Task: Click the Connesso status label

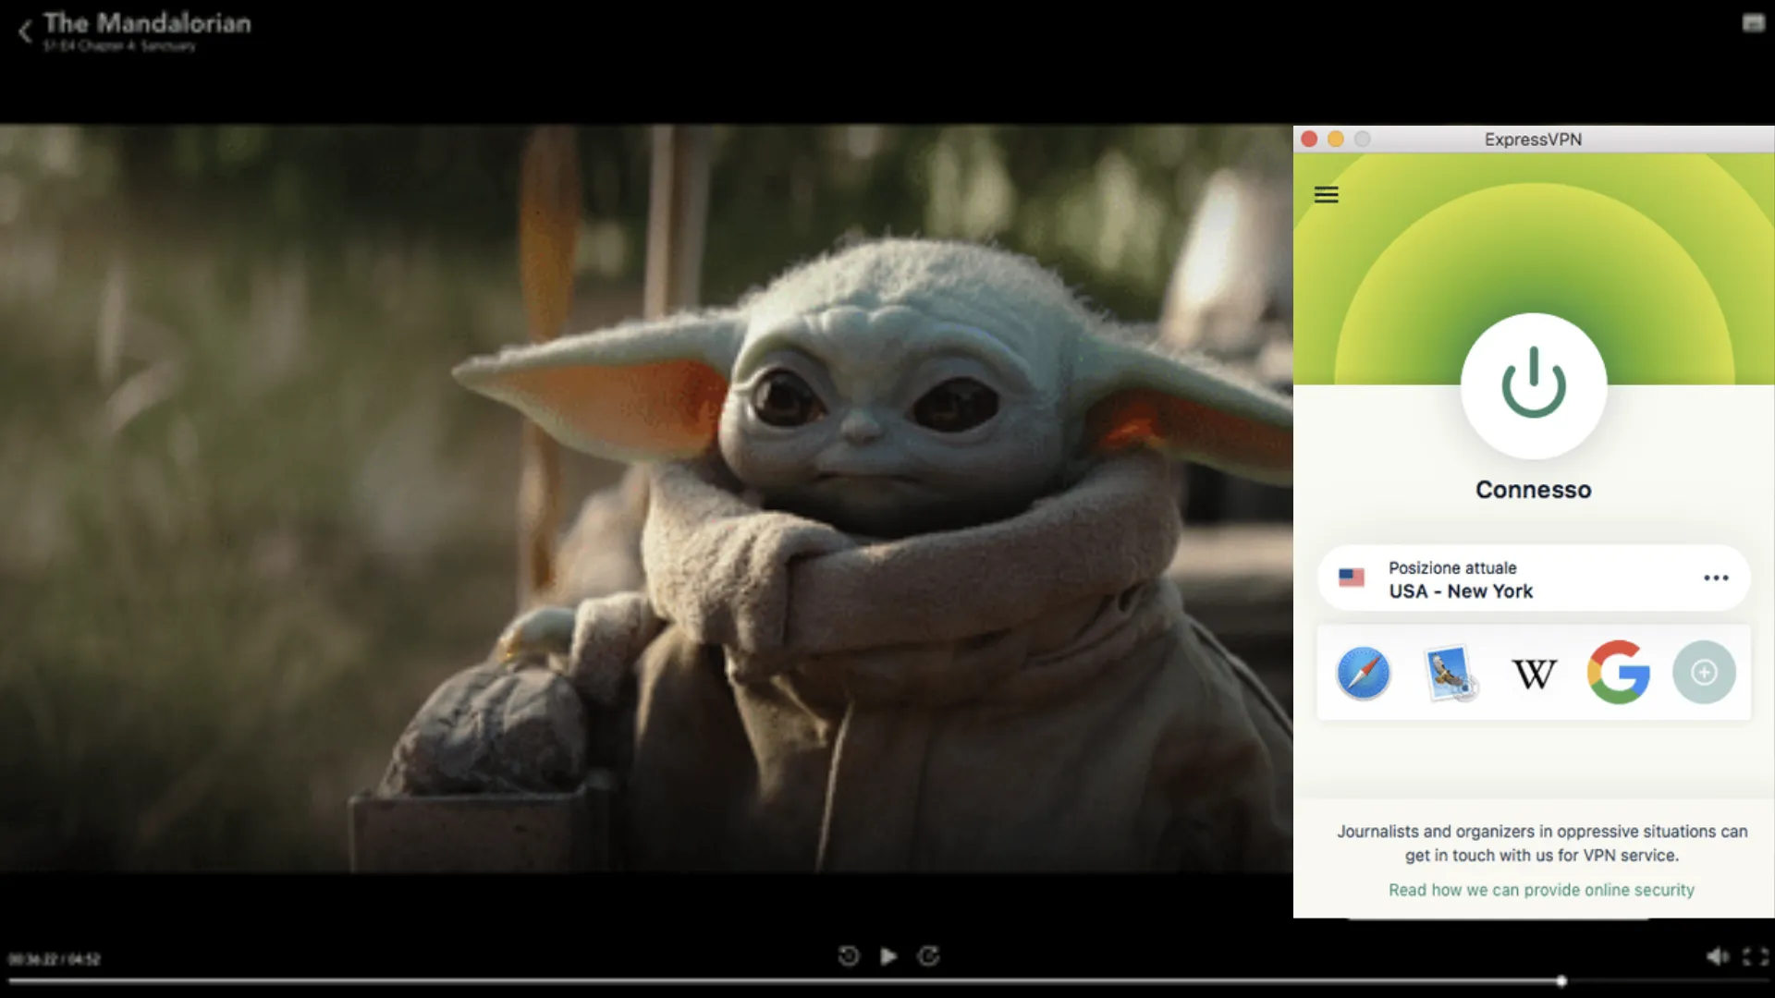Action: (1534, 490)
